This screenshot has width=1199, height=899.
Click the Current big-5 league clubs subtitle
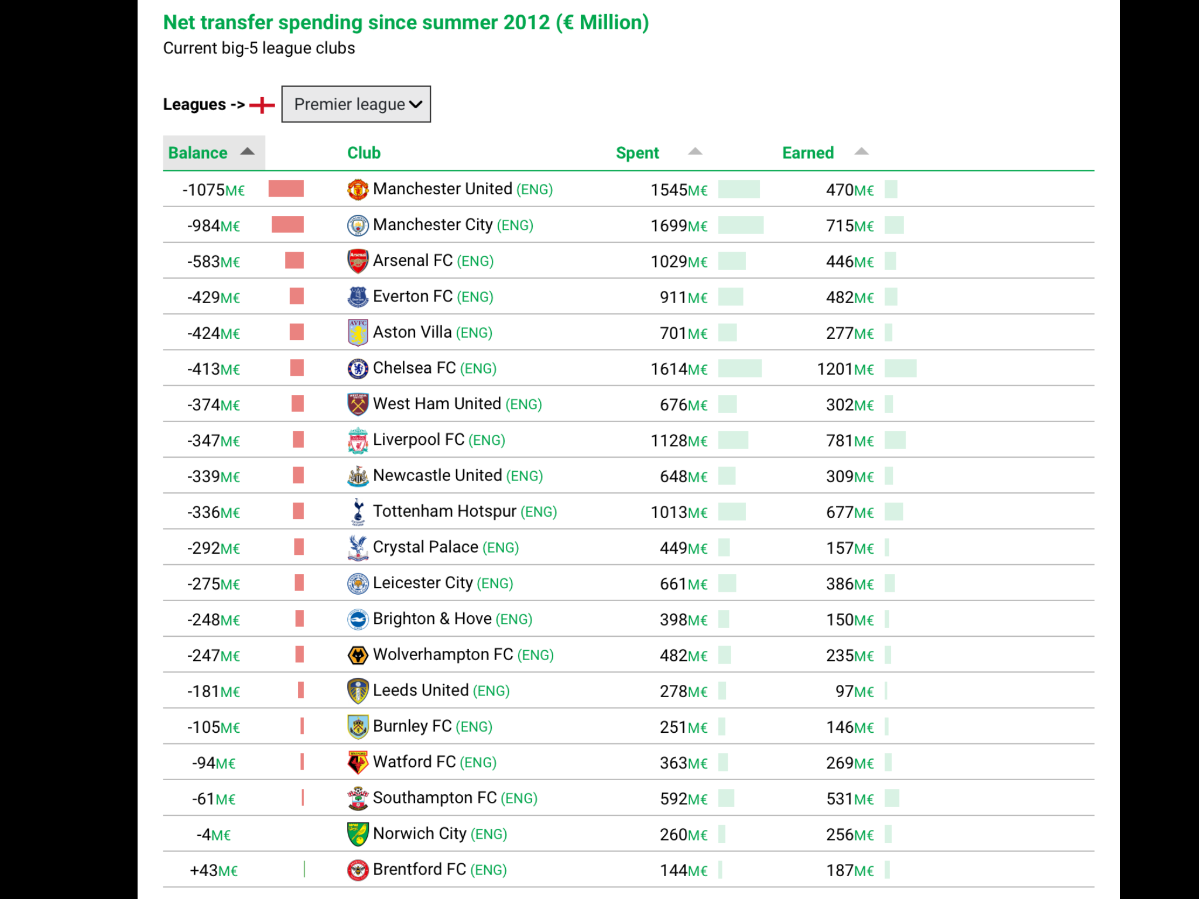259,48
